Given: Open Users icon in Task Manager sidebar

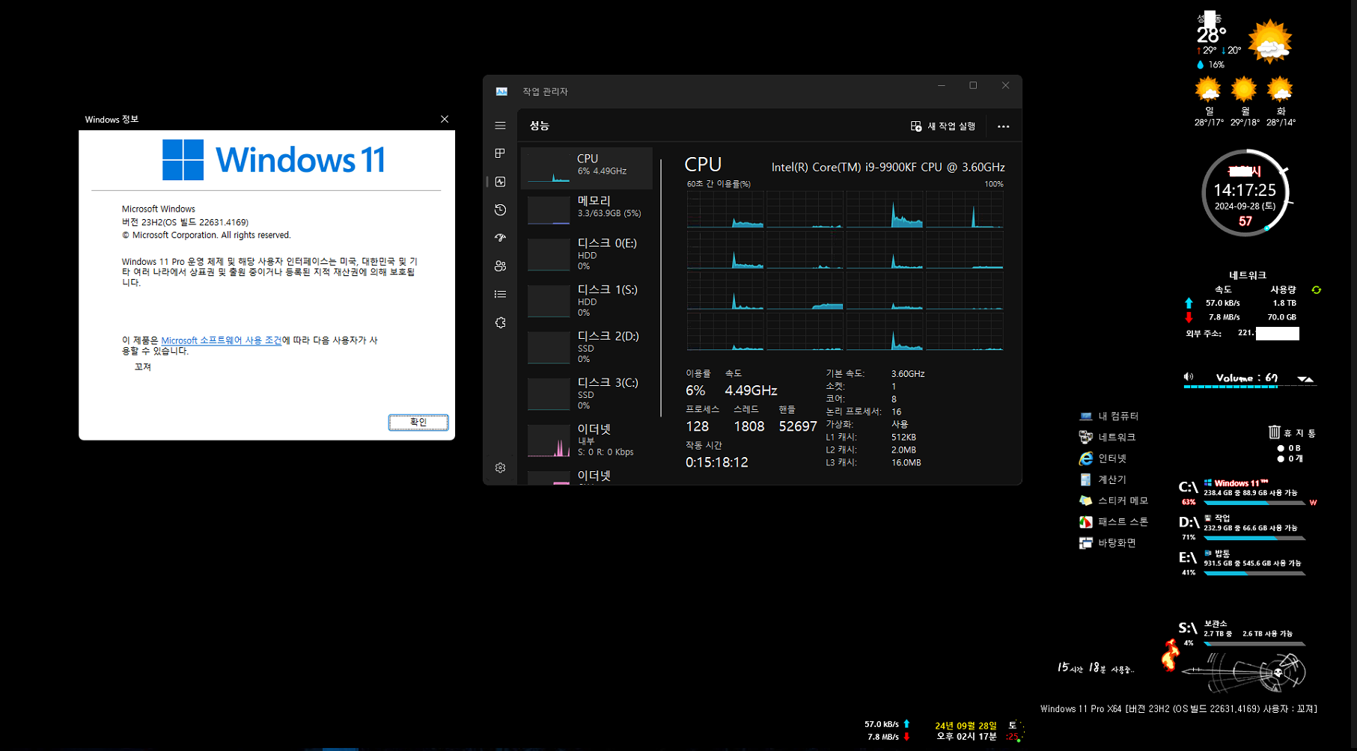Looking at the screenshot, I should tap(500, 266).
